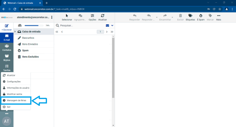Select Atualizar in the popup menu
Viewport: 236px width, 127px height.
16,75
